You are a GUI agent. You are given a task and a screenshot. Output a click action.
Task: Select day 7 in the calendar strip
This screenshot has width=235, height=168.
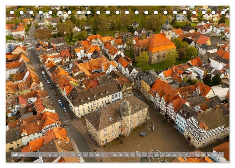point(80,155)
